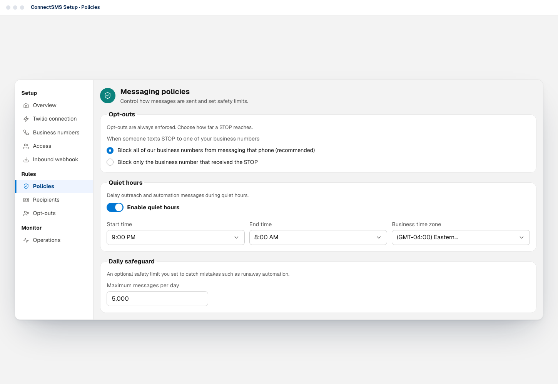
Task: Go to the Overview page
Action: point(54,106)
